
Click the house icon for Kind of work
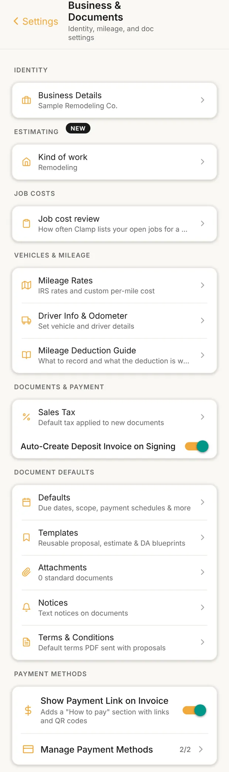click(x=27, y=162)
